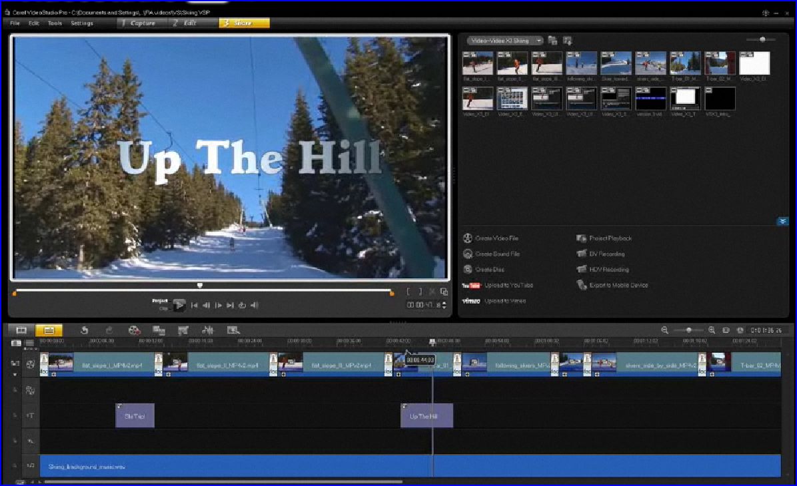797x486 pixels.
Task: Open the Painting Creator icon
Action: (183, 331)
